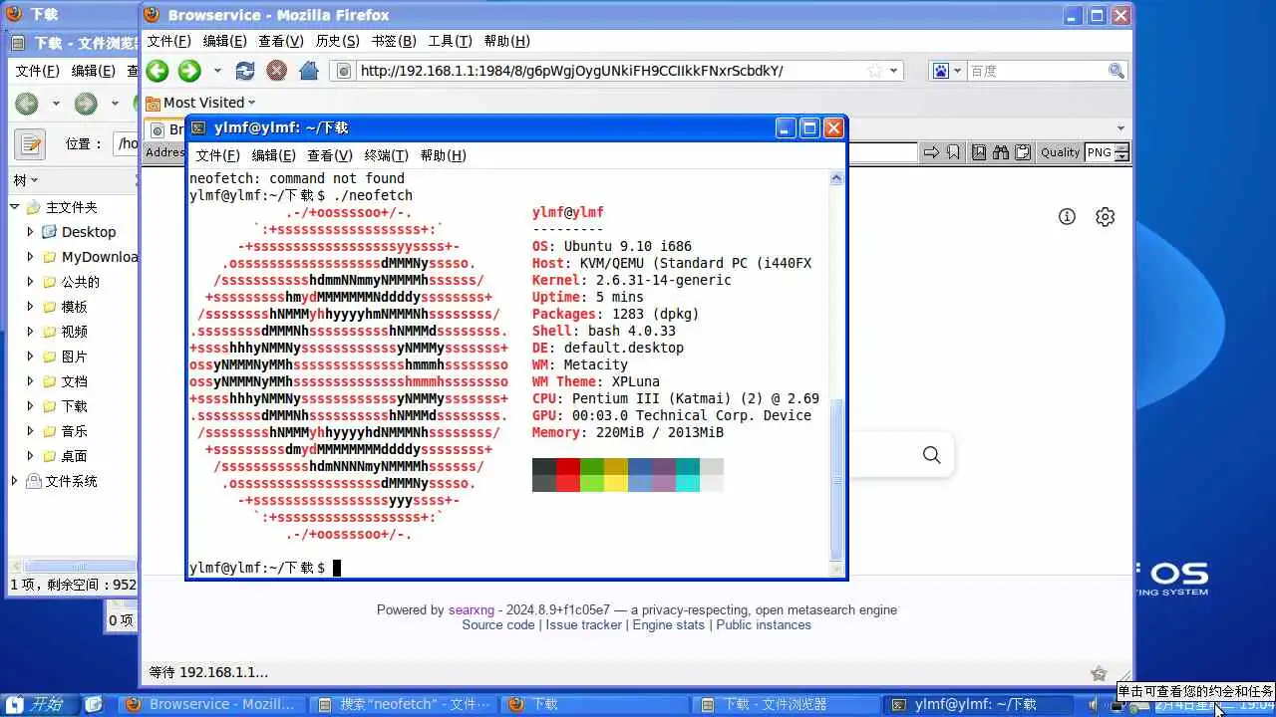This screenshot has height=717, width=1276.
Task: Open SearXNG preferences gear icon
Action: tap(1105, 217)
